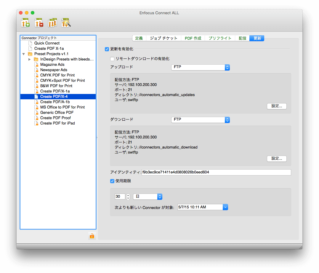Expand the InDesign Presets with bleeds folder
This screenshot has width=319, height=273.
click(x=30, y=59)
